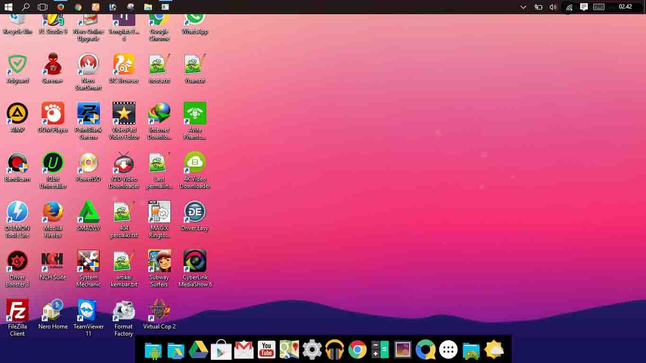
Task: Open the Google Drive triangle in dock
Action: 198,350
